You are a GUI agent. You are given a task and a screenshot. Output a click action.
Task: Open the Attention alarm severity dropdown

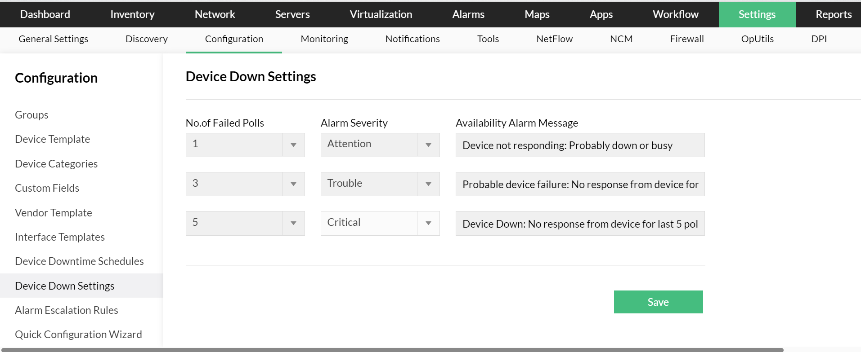pyautogui.click(x=380, y=145)
